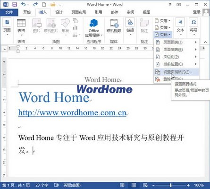This screenshot has height=189, width=210.
Task: Click the 批注 comment button
Action: pyautogui.click(x=144, y=26)
